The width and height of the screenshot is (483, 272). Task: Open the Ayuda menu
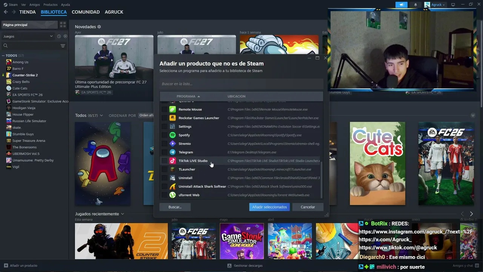(65, 5)
